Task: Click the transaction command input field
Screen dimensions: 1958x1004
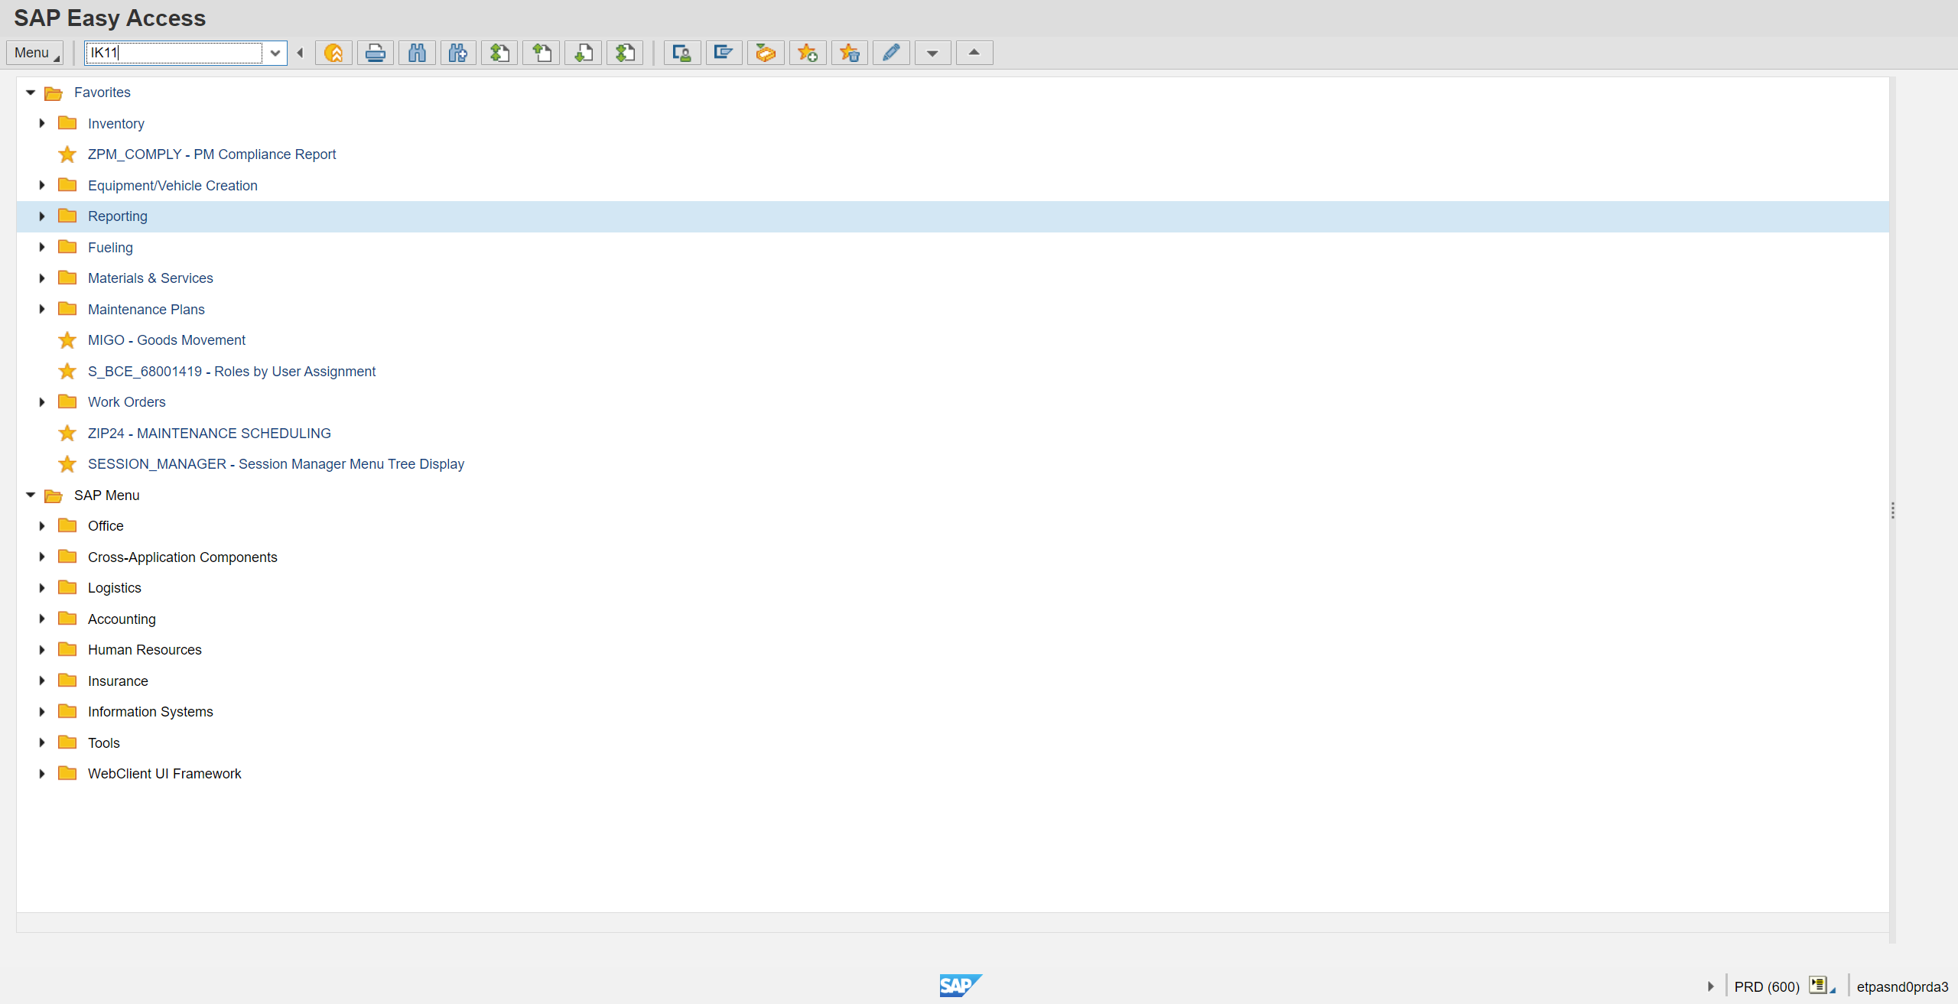Action: 175,53
